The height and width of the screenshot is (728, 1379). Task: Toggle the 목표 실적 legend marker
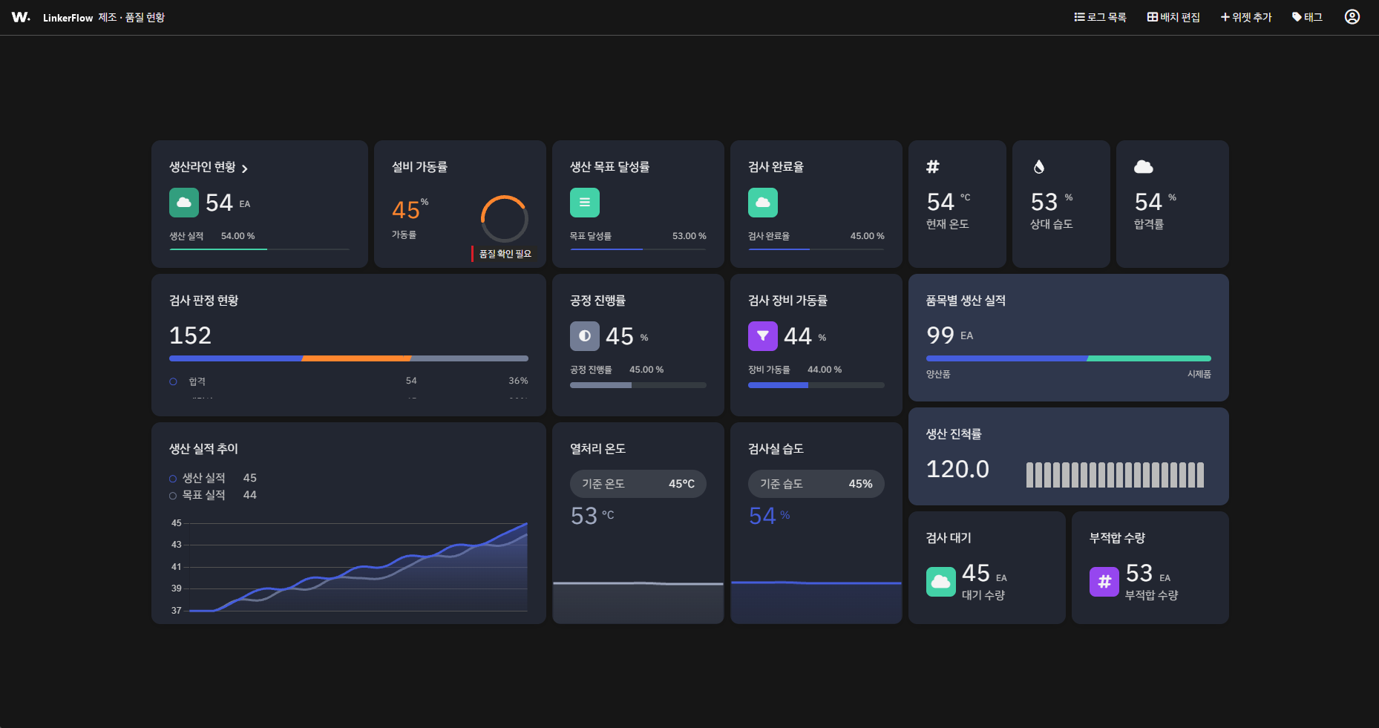pos(173,496)
